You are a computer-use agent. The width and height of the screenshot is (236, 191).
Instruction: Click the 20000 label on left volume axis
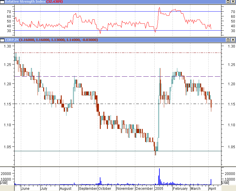[x=6, y=173]
